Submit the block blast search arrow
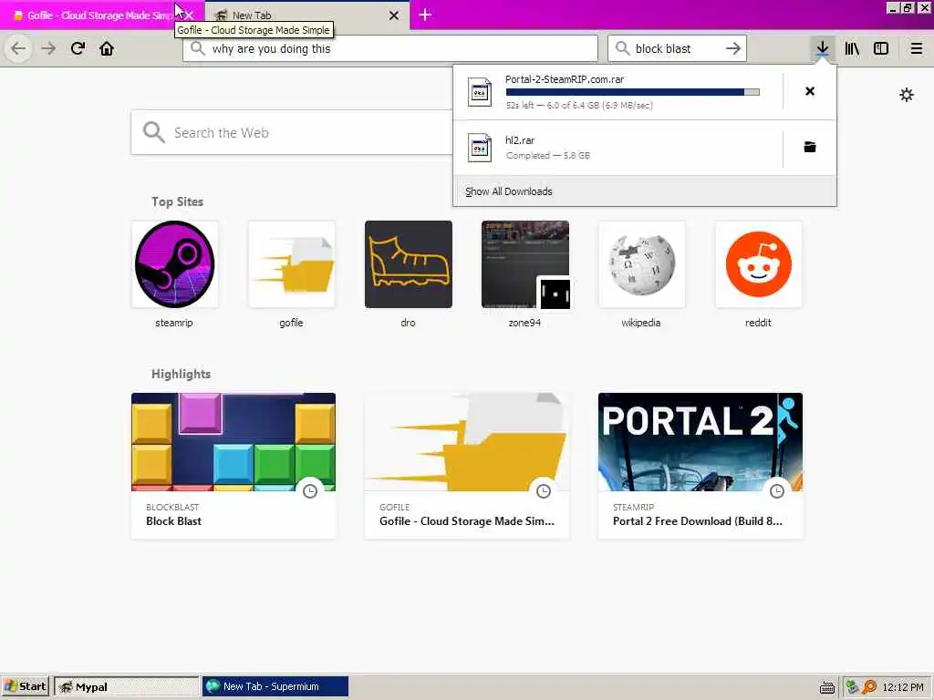934x700 pixels. [x=733, y=48]
